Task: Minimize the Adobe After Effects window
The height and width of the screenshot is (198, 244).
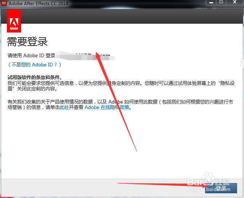Action: click(x=211, y=3)
